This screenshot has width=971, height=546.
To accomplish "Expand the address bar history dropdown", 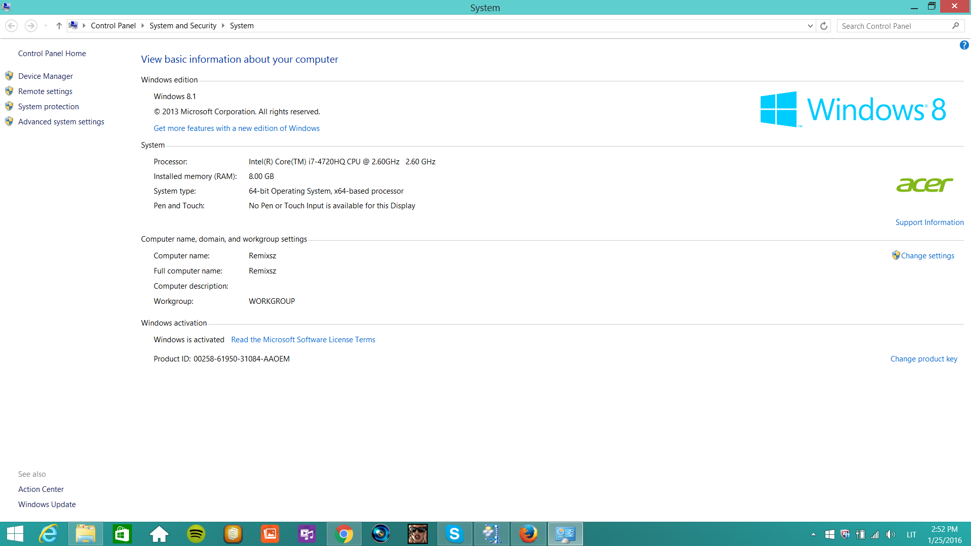I will pyautogui.click(x=810, y=26).
